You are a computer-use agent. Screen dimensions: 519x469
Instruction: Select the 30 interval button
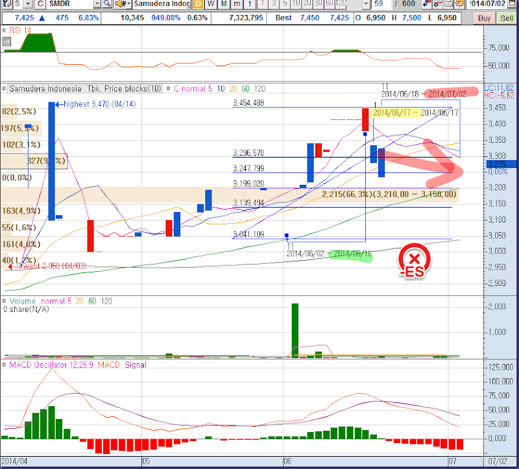click(x=319, y=4)
